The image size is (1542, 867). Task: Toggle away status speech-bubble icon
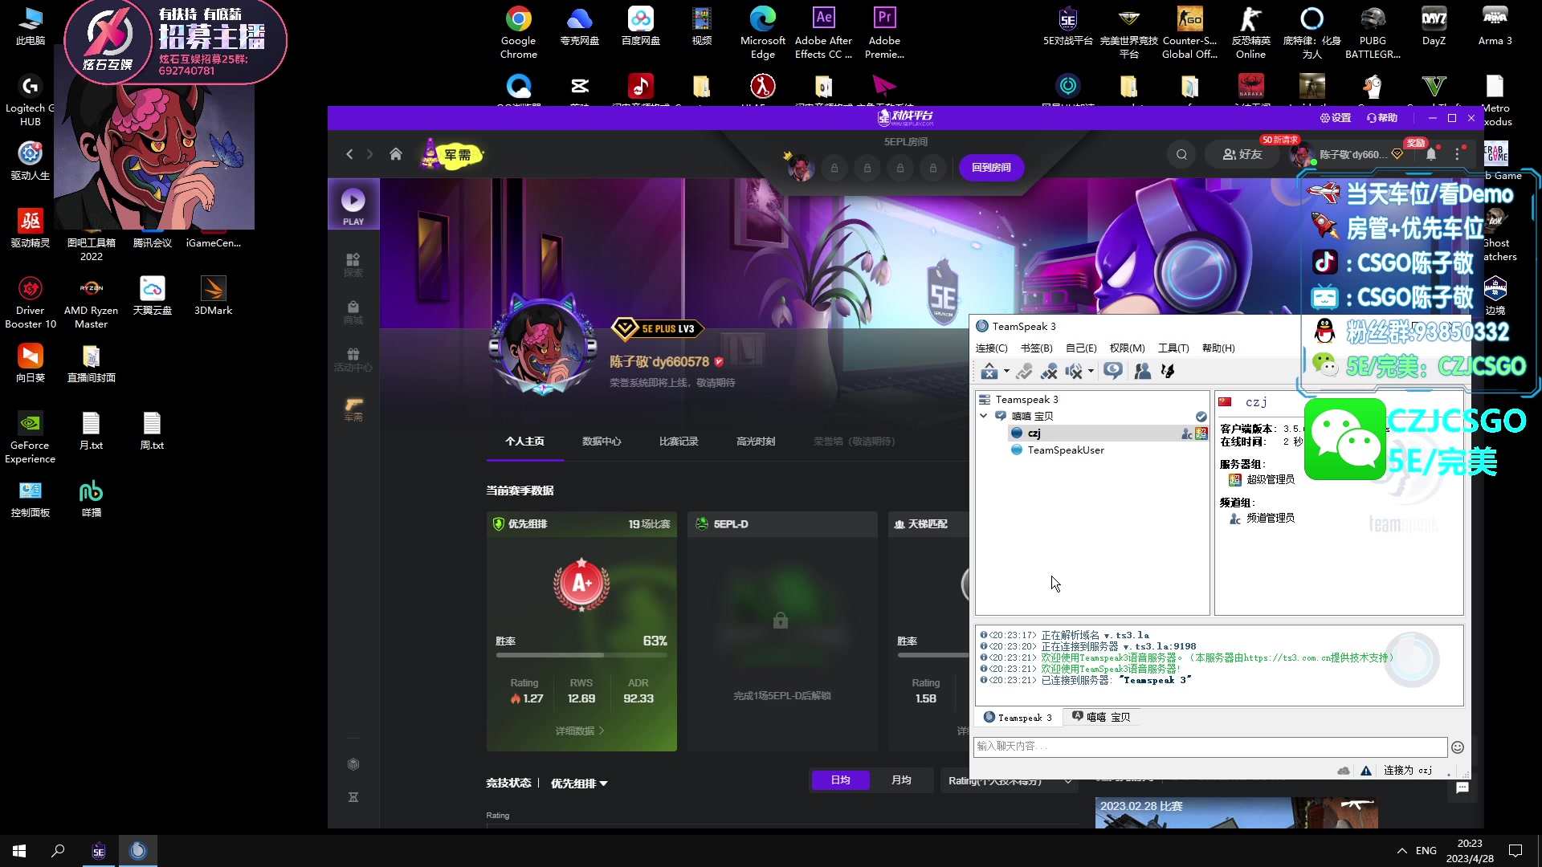click(1112, 371)
